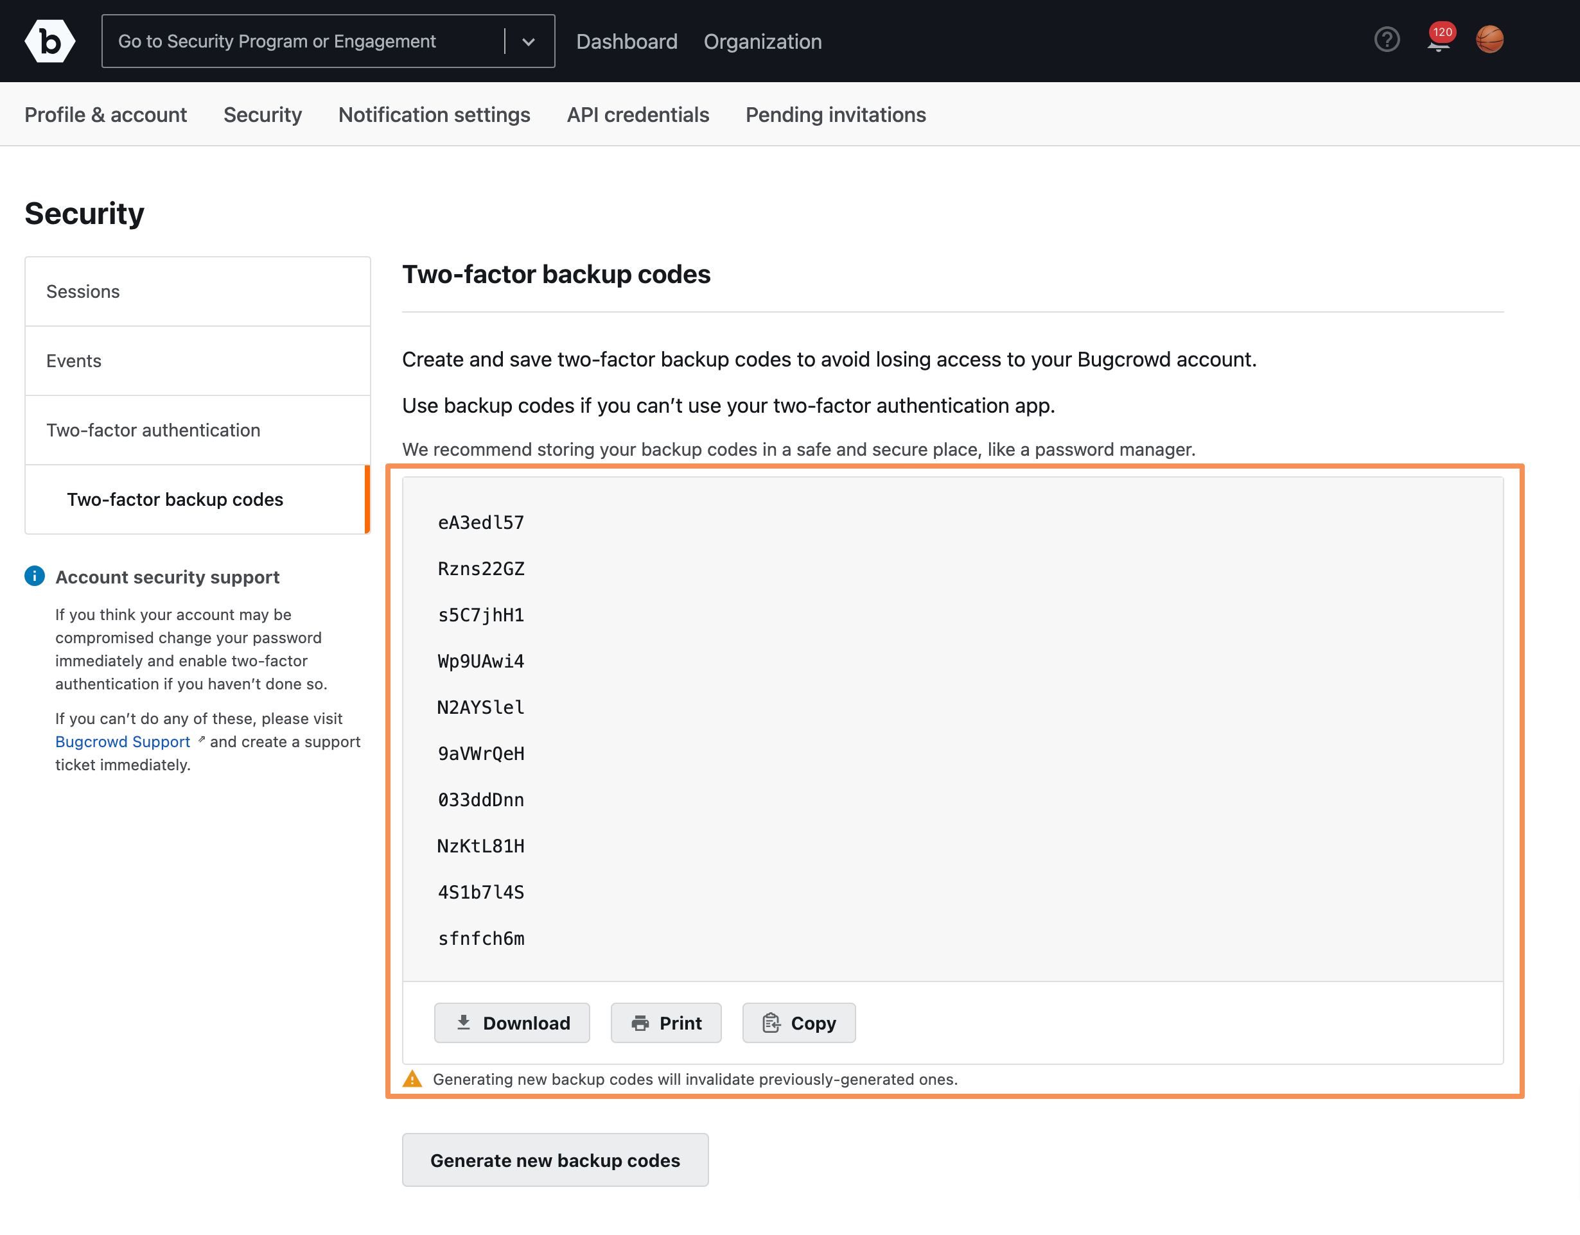Screen dimensions: 1580x1235
Task: Click the account security info icon
Action: point(35,575)
